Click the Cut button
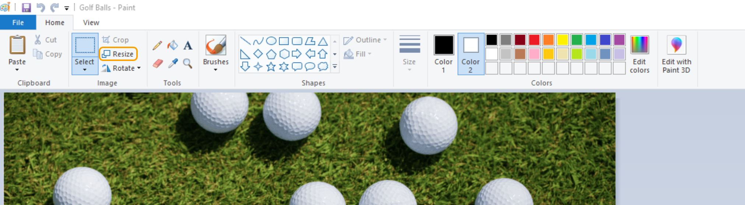Screen dimensions: 745x205 point(46,40)
